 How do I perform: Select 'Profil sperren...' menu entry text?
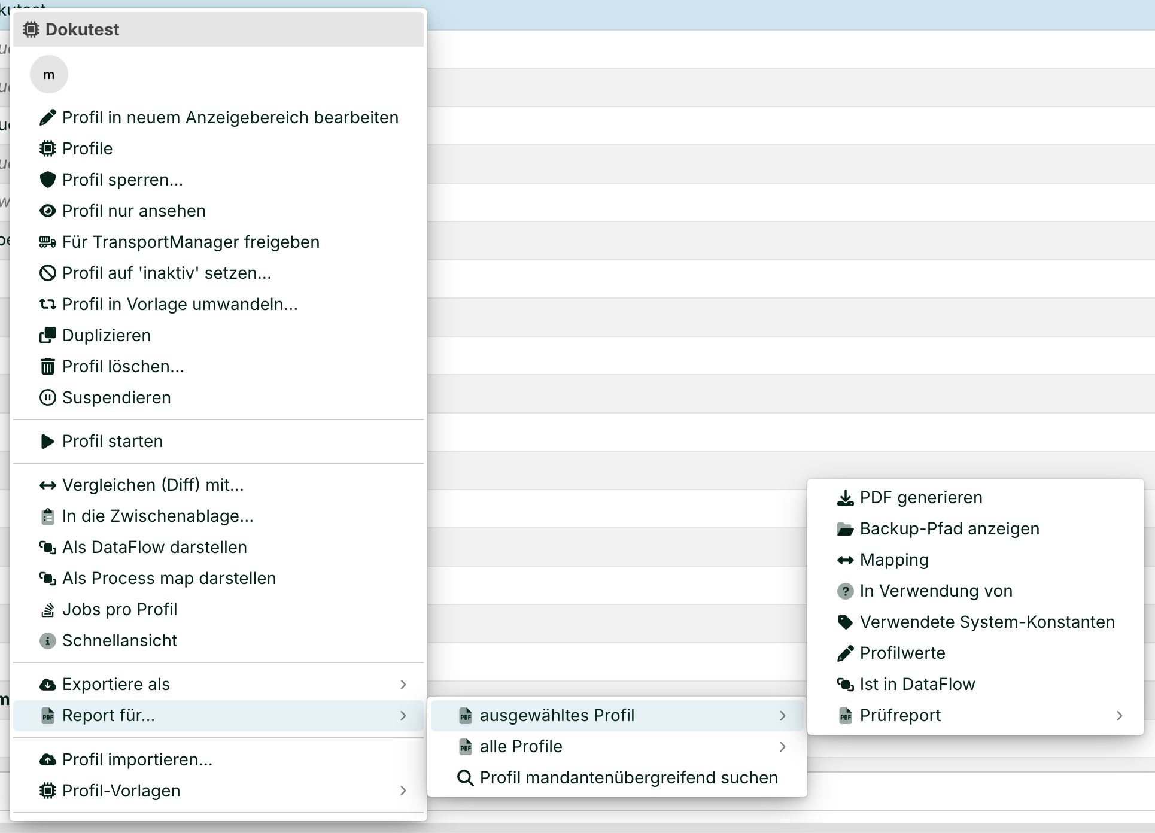(x=123, y=180)
